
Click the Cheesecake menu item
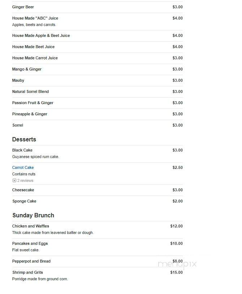click(x=23, y=190)
